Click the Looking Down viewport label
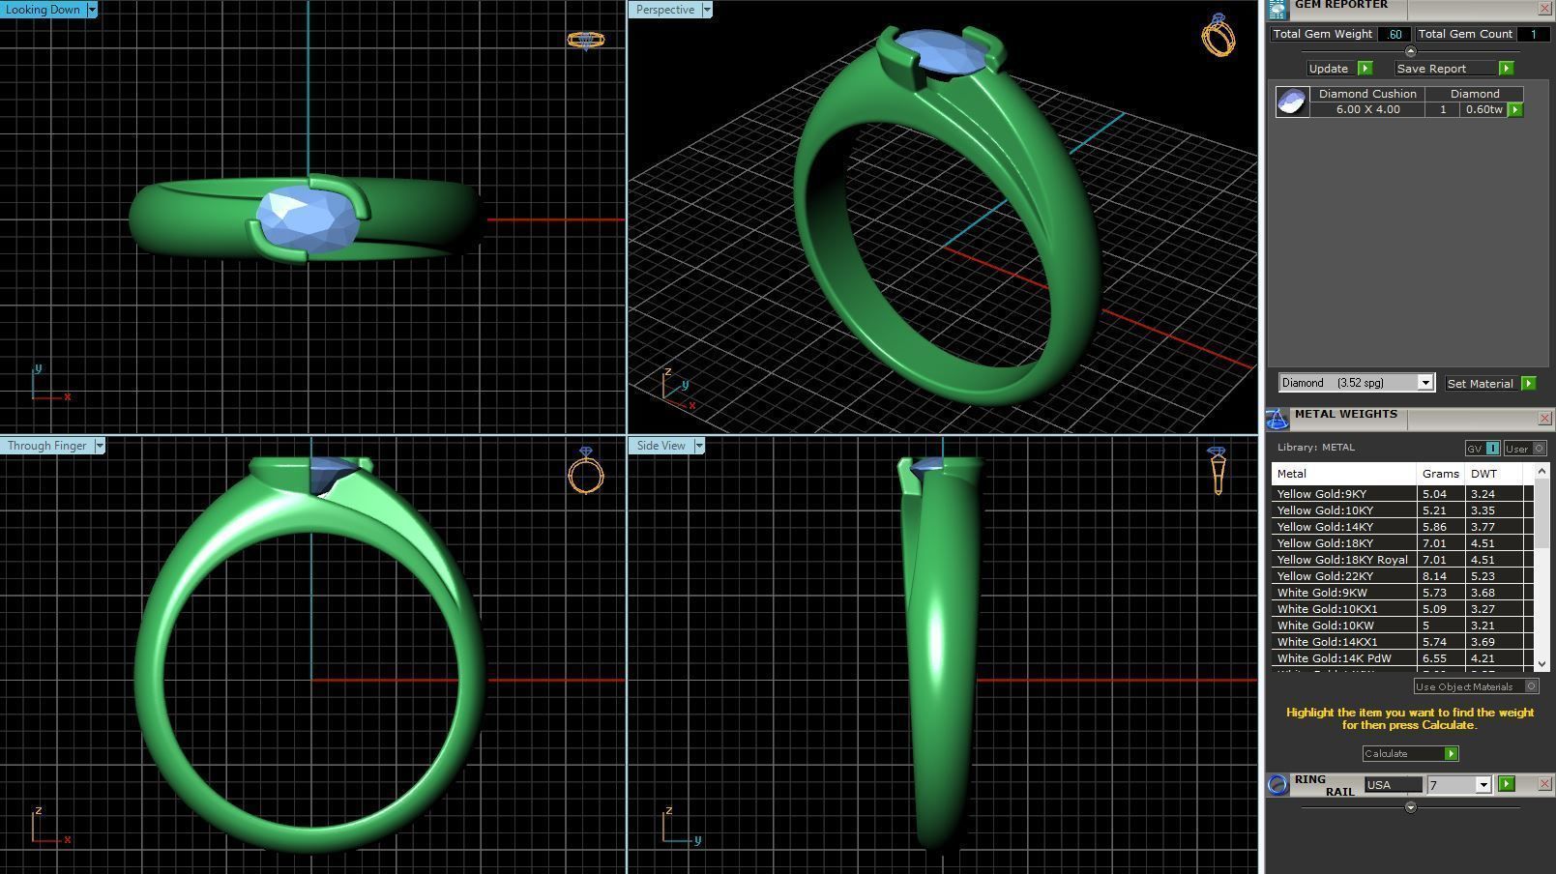The height and width of the screenshot is (874, 1556). pos(44,10)
